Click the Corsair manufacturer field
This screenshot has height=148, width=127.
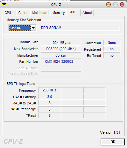click(61, 55)
